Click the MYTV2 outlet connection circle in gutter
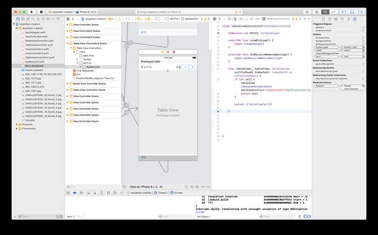This screenshot has height=235, width=378. (218, 33)
